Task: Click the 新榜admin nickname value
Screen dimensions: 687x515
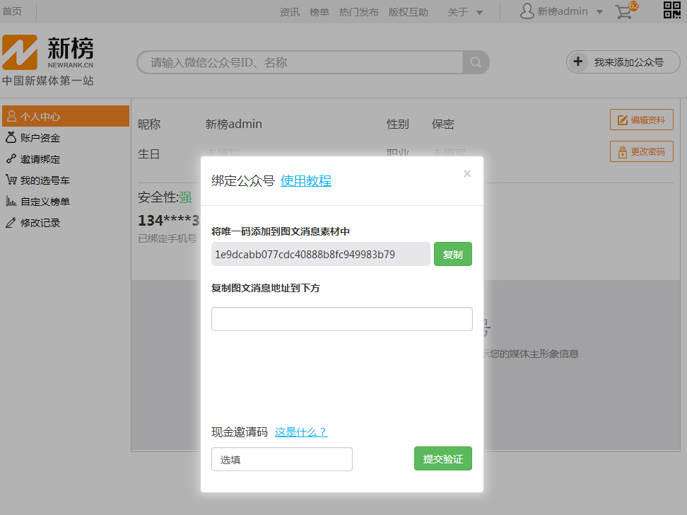Action: tap(234, 124)
